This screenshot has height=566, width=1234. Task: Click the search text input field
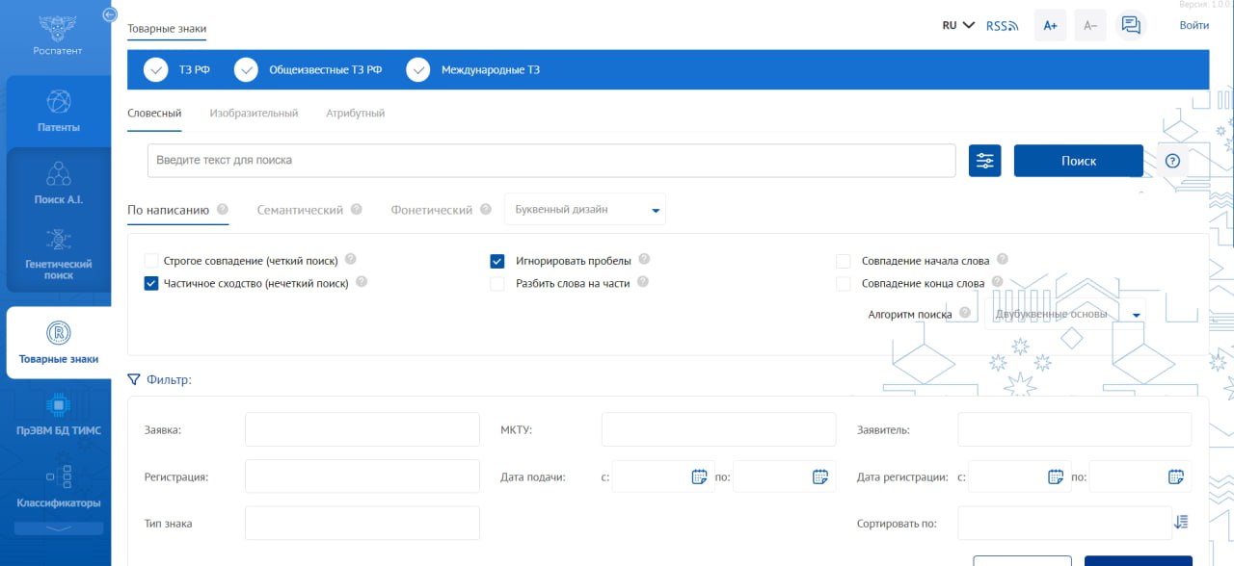coord(550,161)
